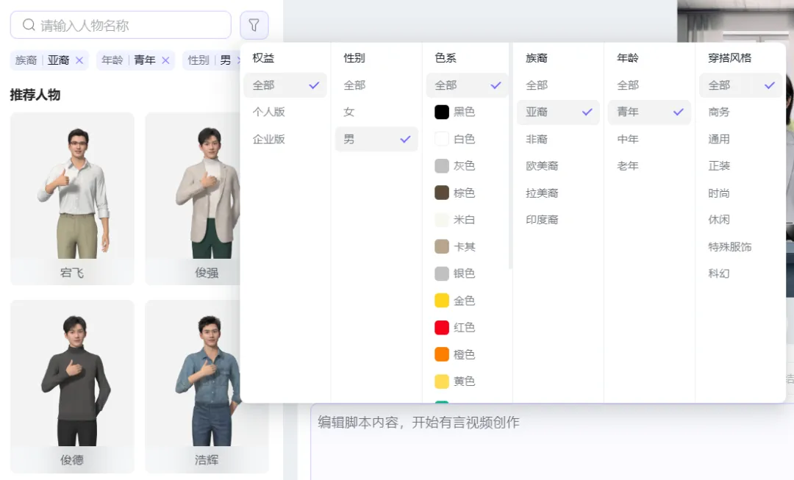Select 企业版 in the 权益 column
Image resolution: width=794 pixels, height=480 pixels.
pyautogui.click(x=269, y=139)
